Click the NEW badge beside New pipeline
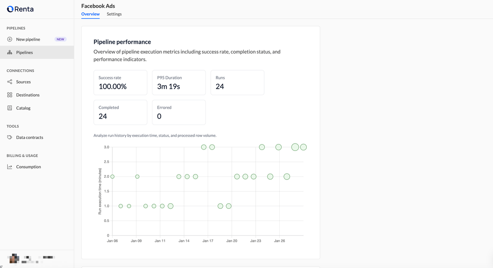Image resolution: width=493 pixels, height=268 pixels. pos(61,39)
